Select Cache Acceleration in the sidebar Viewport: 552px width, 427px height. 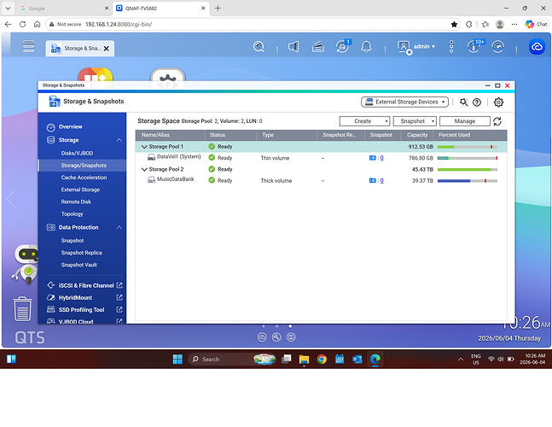[84, 178]
